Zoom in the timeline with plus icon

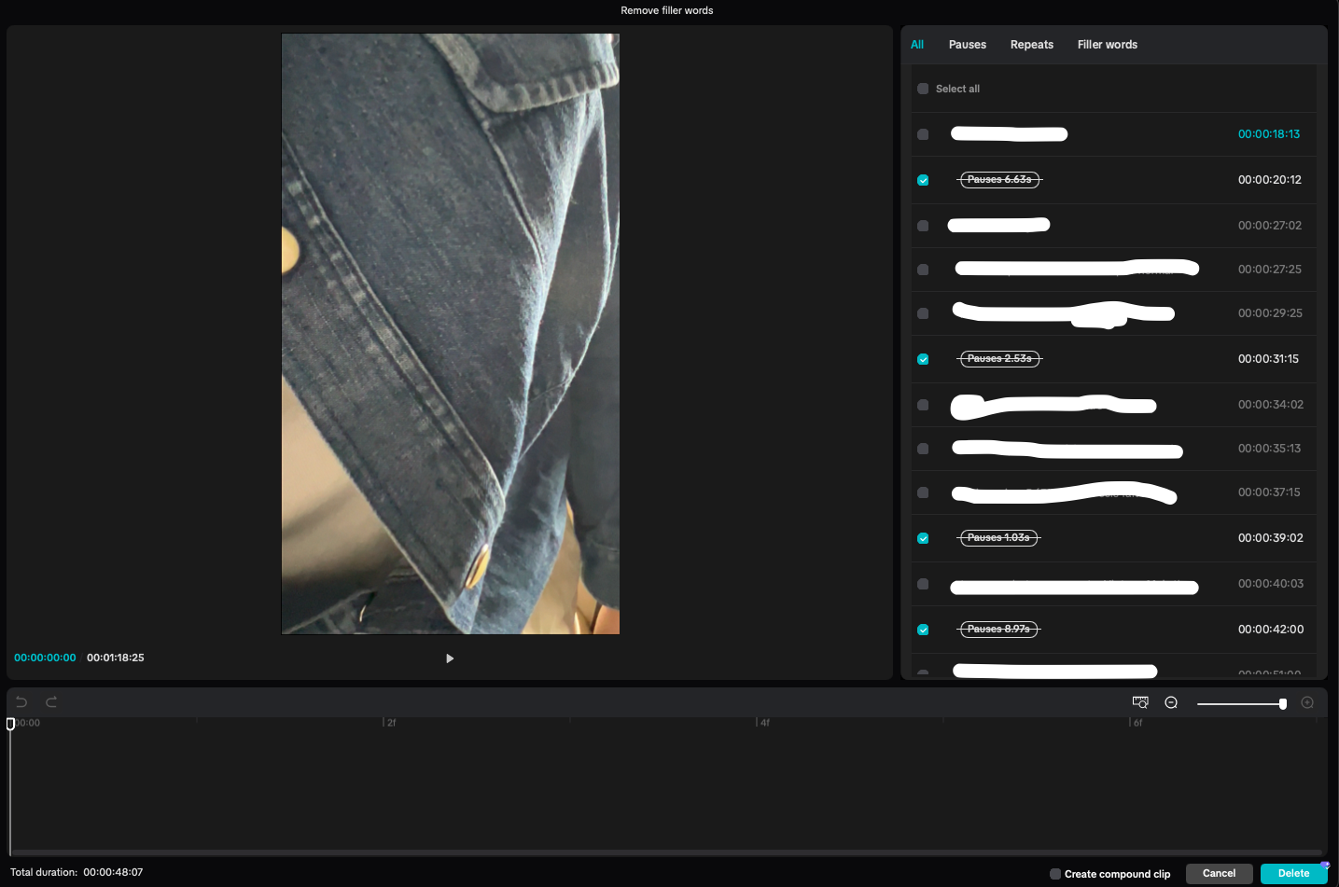pyautogui.click(x=1307, y=702)
